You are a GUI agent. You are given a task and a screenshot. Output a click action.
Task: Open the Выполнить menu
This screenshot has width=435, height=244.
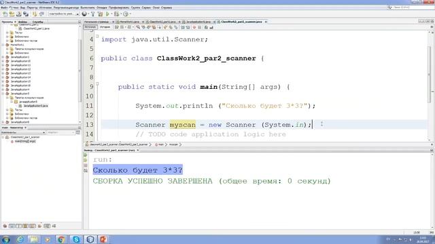coord(88,7)
